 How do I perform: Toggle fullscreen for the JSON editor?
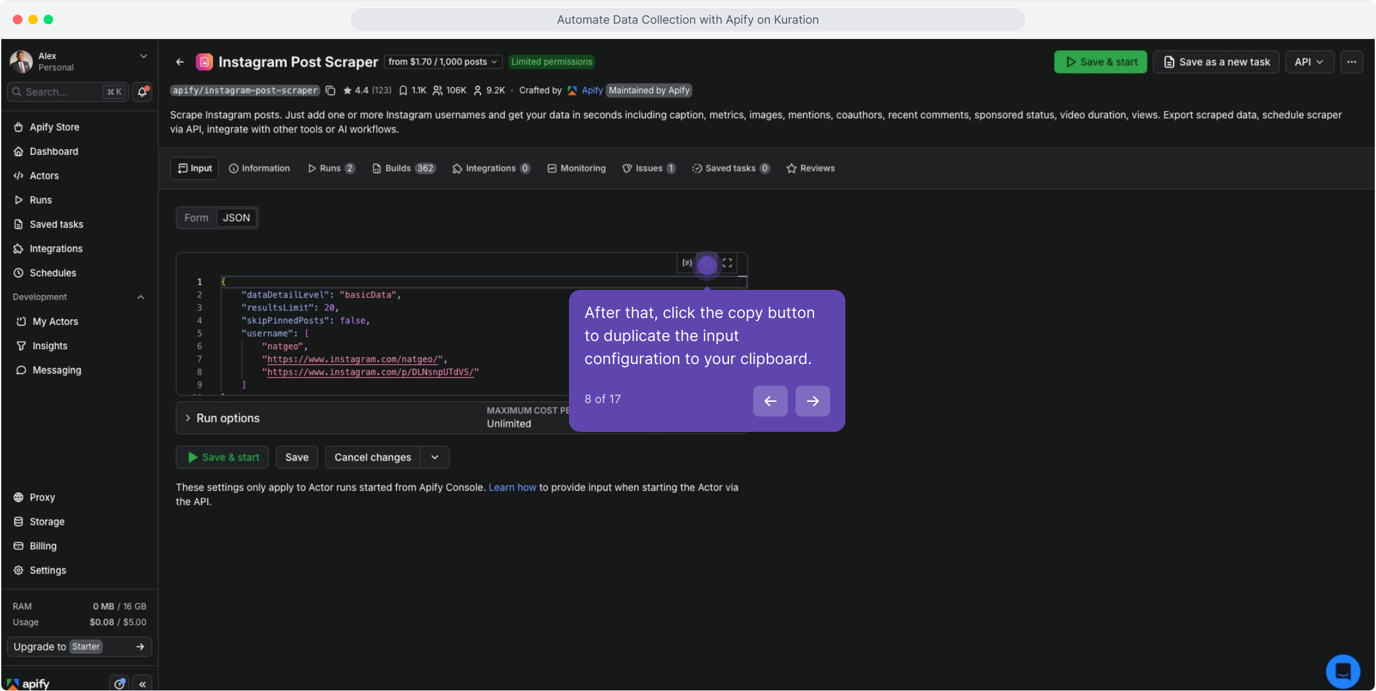click(727, 263)
